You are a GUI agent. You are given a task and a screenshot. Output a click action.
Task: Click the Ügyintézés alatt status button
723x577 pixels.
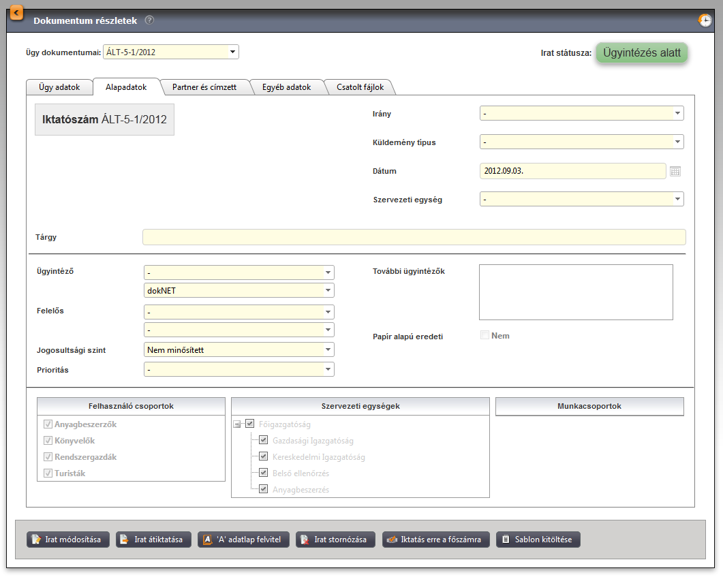click(642, 52)
